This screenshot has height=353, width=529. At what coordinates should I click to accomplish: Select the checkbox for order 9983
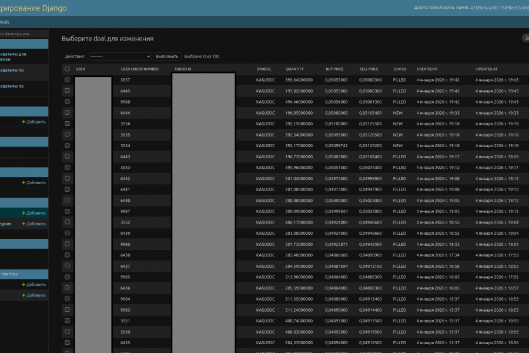tap(67, 310)
